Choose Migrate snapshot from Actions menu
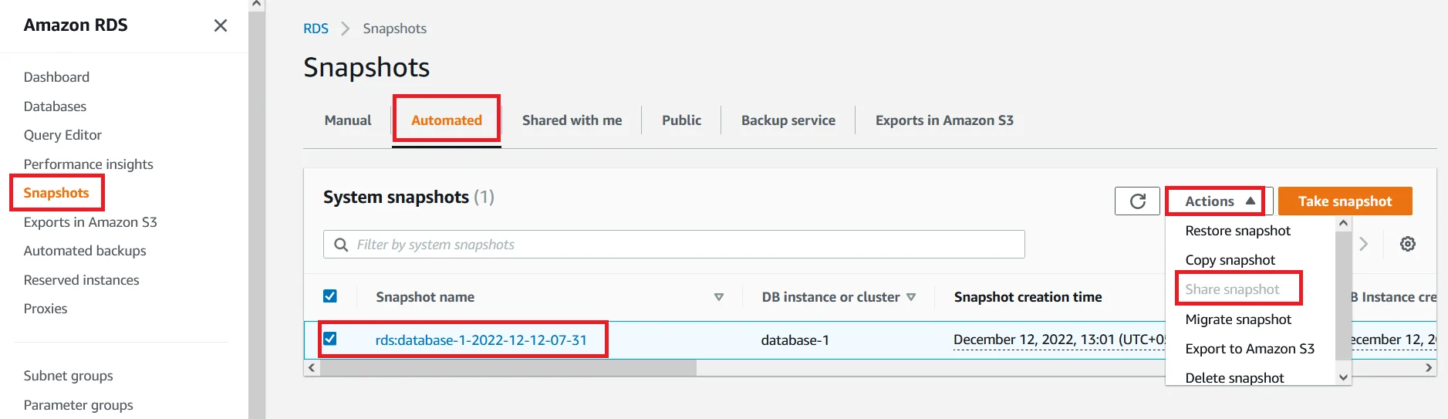 (x=1238, y=319)
